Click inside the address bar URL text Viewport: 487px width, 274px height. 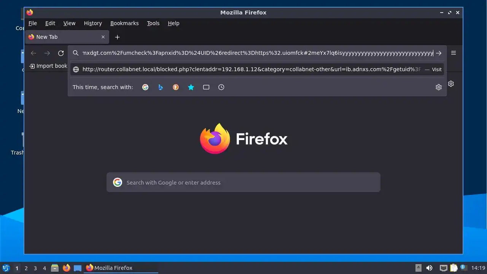[x=258, y=53]
